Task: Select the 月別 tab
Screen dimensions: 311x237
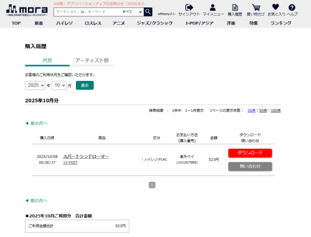Action: [x=47, y=60]
